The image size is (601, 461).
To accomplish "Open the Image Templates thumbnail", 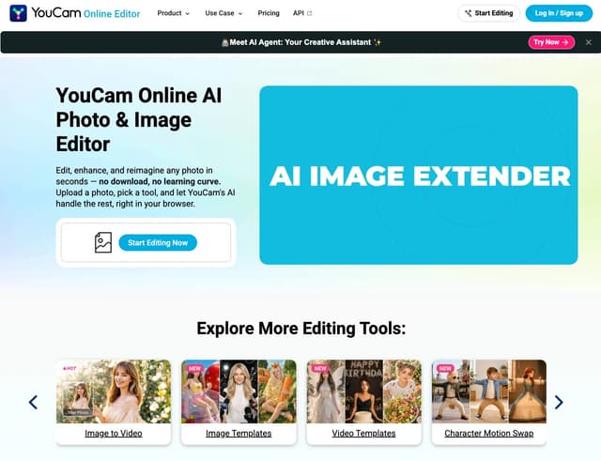I will pos(239,392).
